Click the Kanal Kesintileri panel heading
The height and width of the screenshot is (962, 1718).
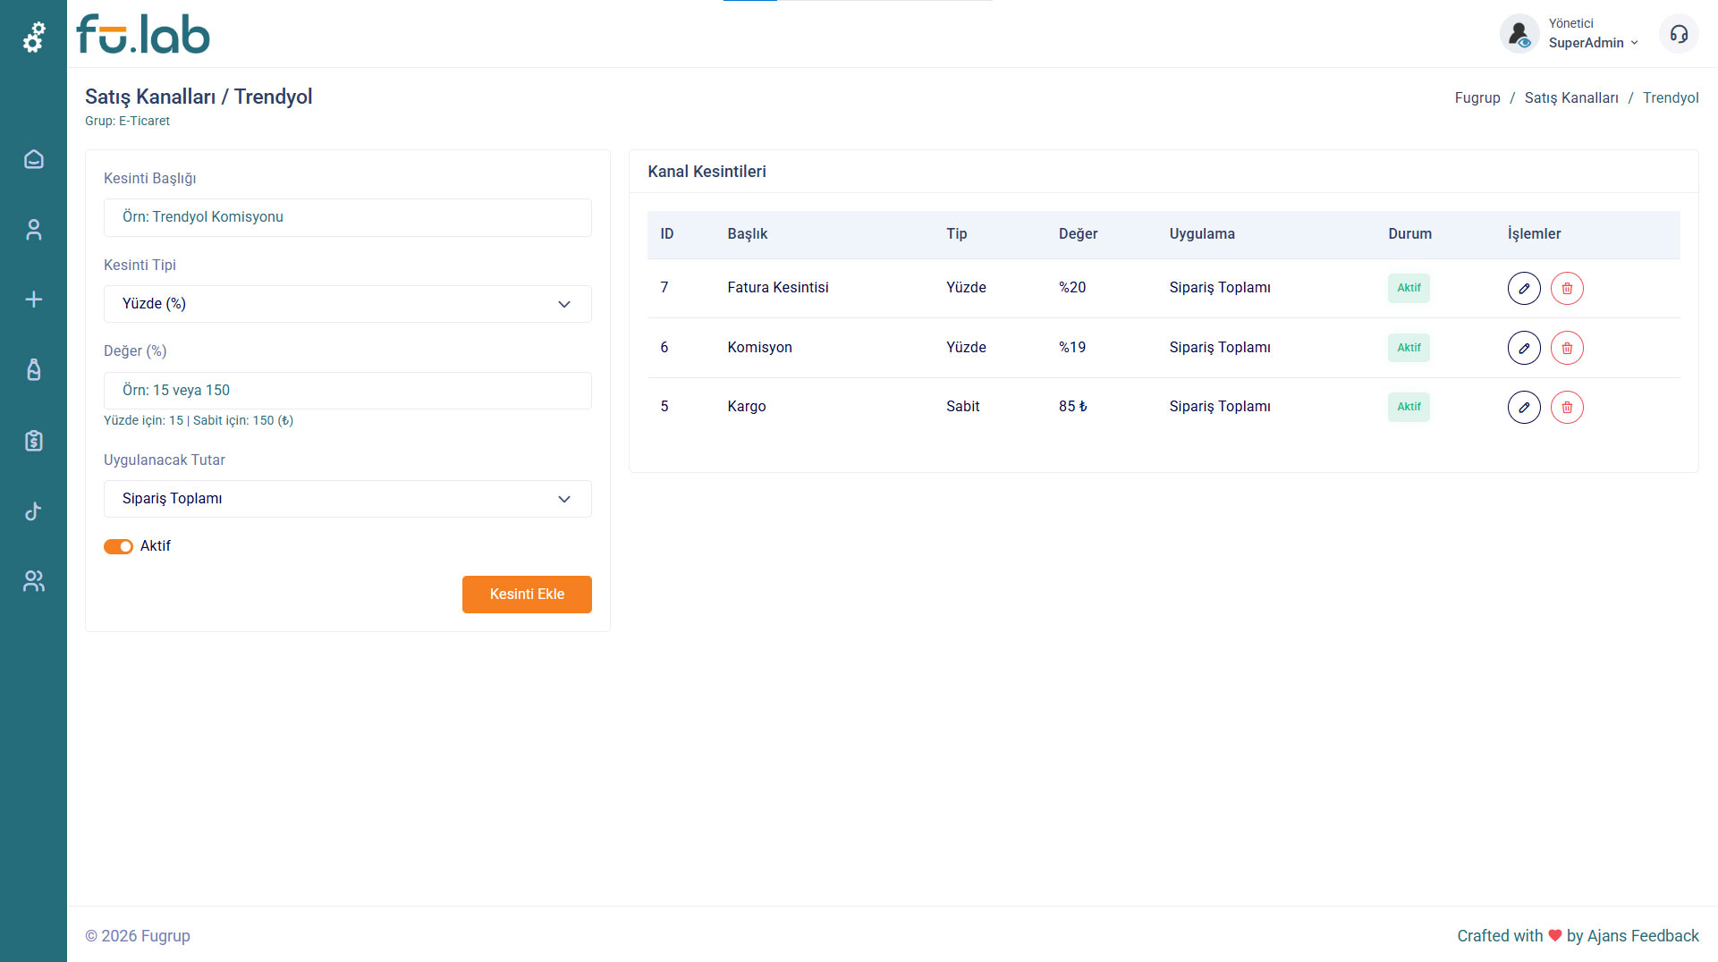coord(707,172)
